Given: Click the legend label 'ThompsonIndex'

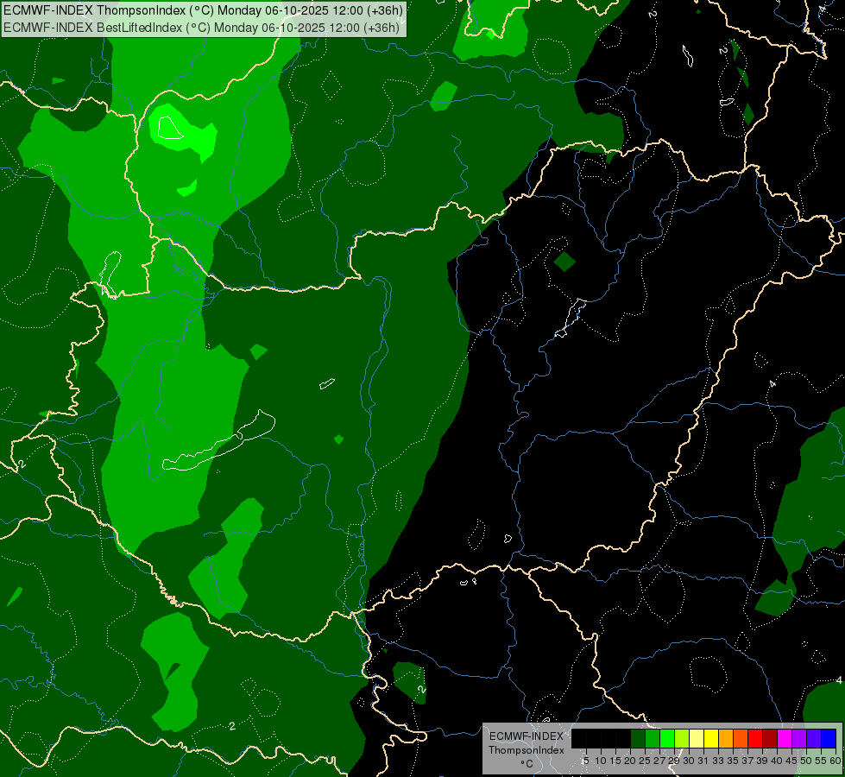Looking at the screenshot, I should click(527, 750).
